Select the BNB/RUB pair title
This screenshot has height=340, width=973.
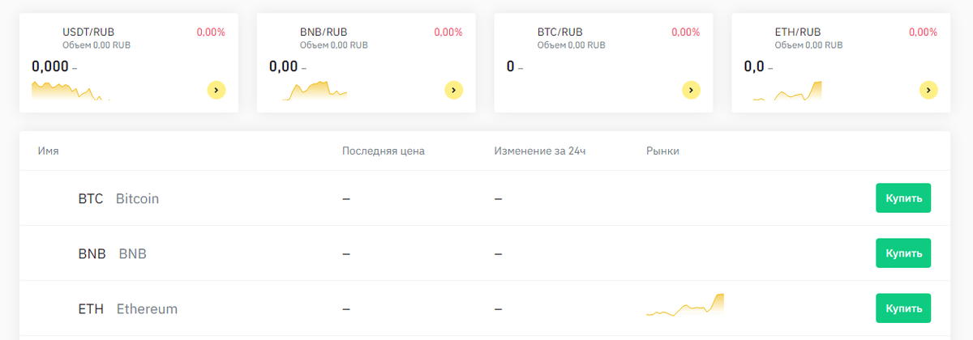[x=324, y=32]
